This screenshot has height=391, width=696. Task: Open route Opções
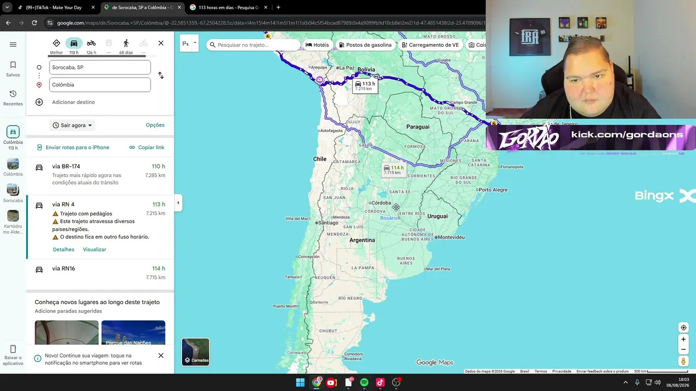coord(155,125)
